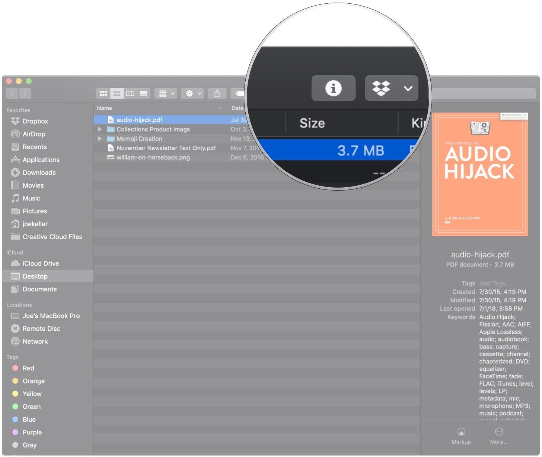Select Downloads in the sidebar
Screen dimensions: 542x457
pyautogui.click(x=39, y=173)
